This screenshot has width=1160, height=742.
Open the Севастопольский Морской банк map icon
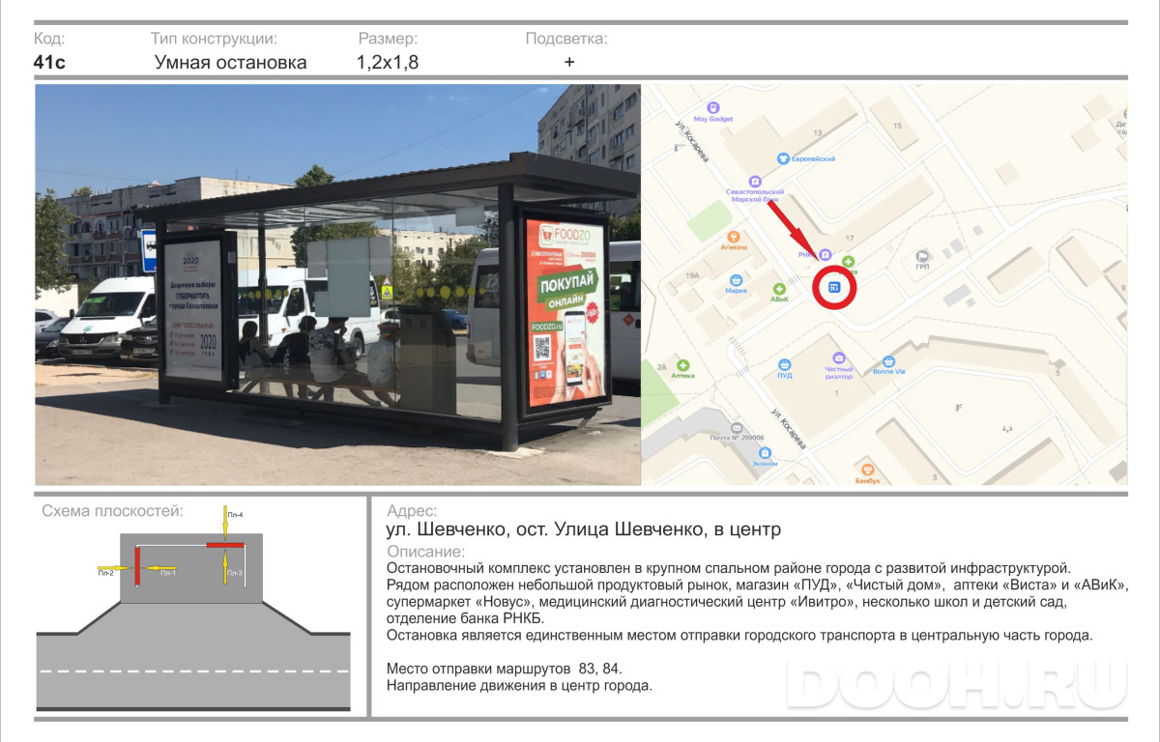coord(755,181)
